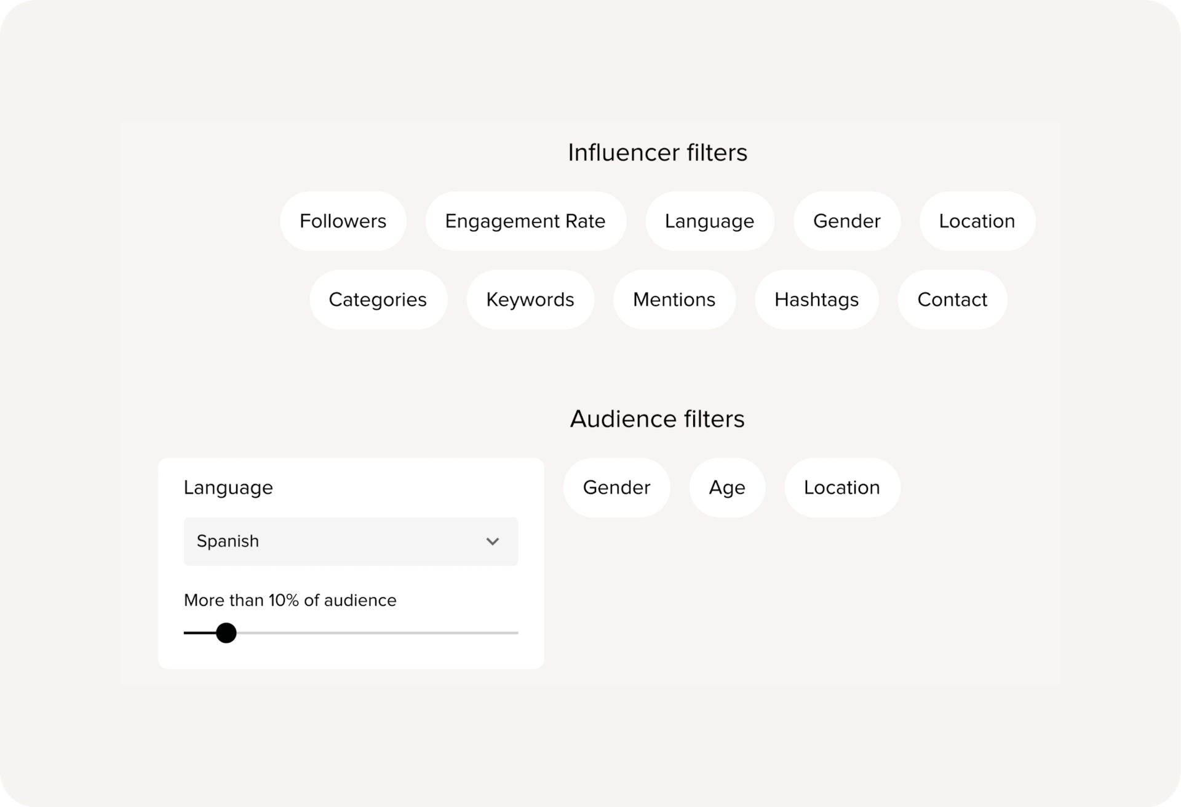Select the Keywords filter chip
Screen dimensions: 1181x807
click(x=530, y=300)
